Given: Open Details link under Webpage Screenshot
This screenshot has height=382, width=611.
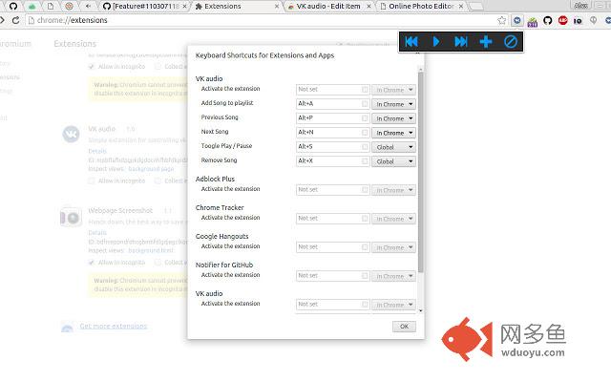Looking at the screenshot, I should click(97, 233).
